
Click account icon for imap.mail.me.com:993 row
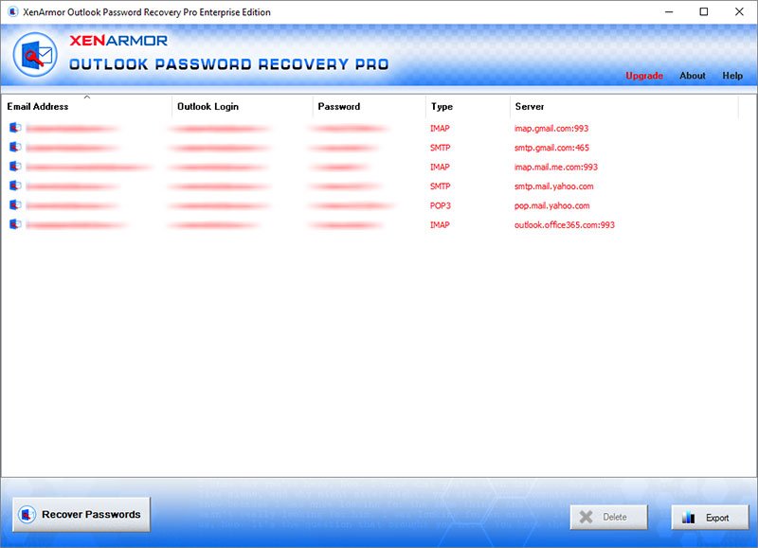click(x=14, y=167)
